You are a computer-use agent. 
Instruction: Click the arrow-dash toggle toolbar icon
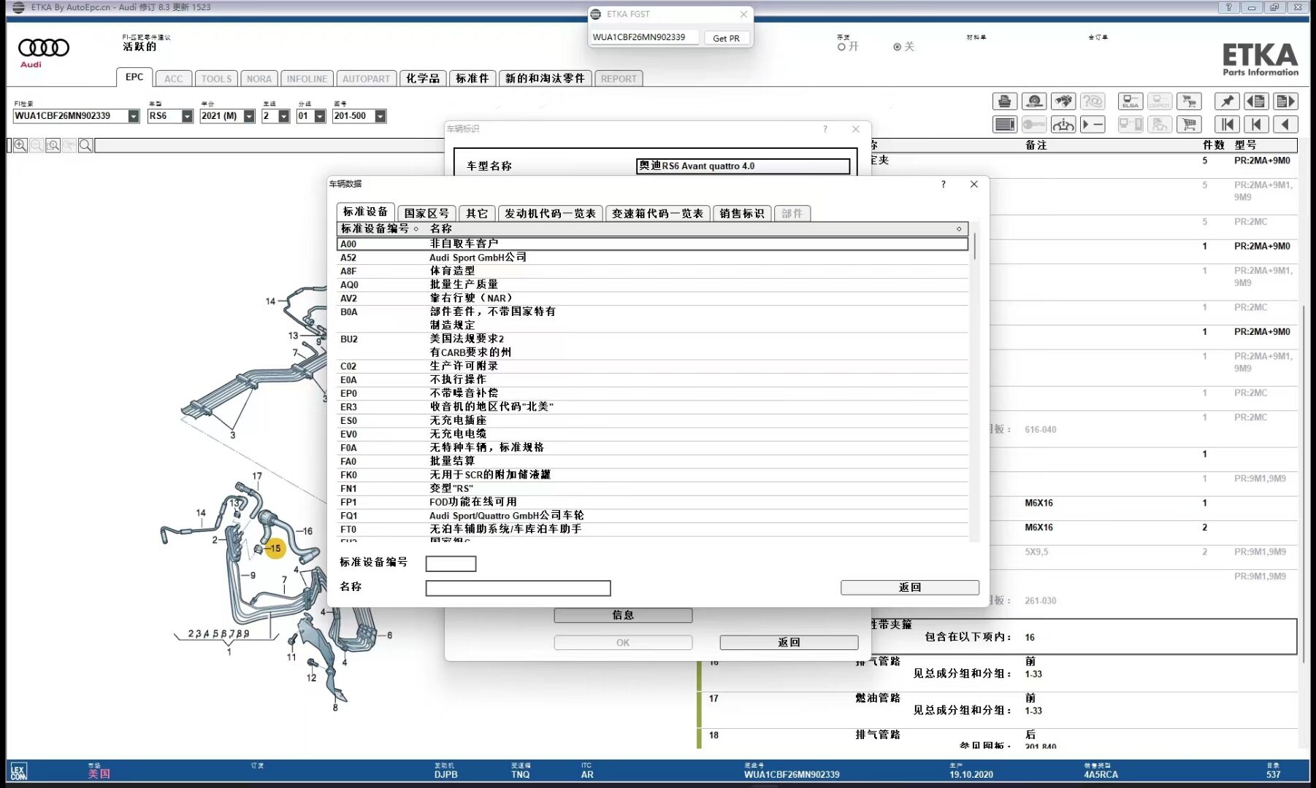click(1093, 125)
